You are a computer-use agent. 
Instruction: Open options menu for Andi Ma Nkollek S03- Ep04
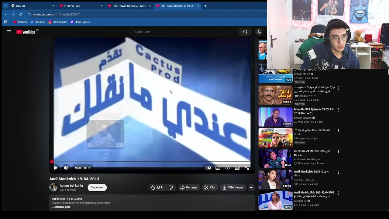pos(338,193)
